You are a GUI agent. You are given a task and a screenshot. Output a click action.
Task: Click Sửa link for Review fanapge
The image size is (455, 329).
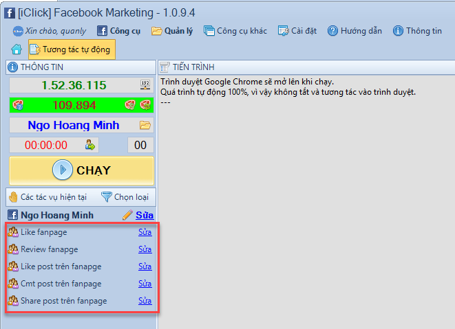click(145, 249)
